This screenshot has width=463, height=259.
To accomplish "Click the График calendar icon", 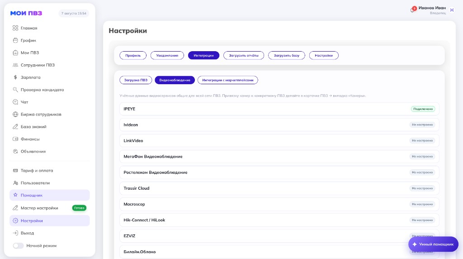I will 15,40.
